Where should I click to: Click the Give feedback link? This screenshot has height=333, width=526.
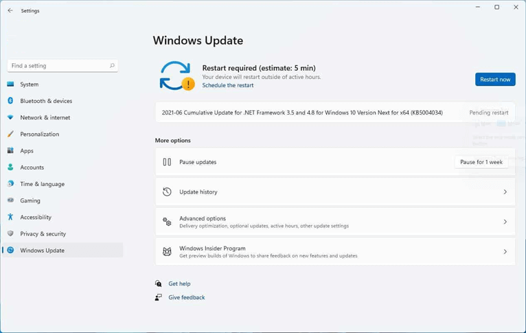(186, 297)
